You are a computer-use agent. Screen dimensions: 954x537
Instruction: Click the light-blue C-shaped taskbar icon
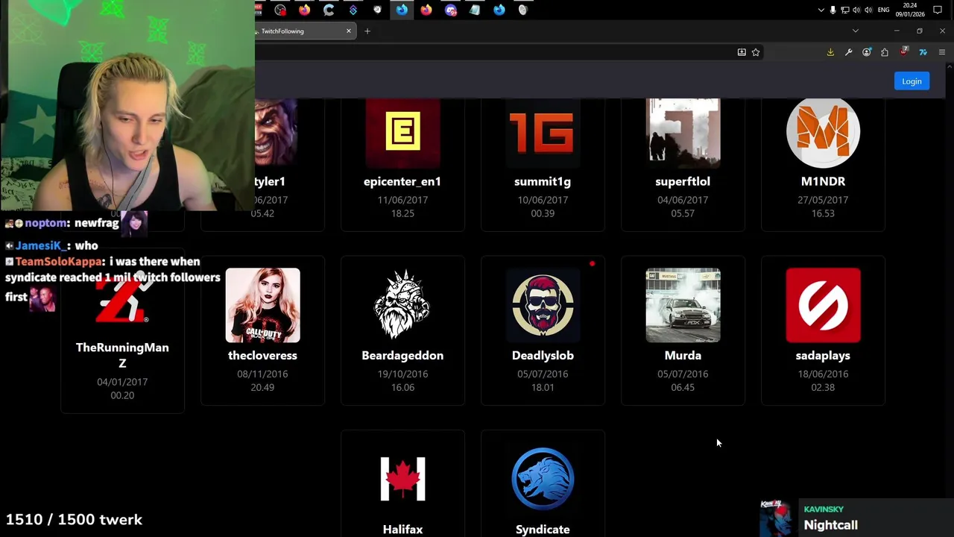(329, 10)
